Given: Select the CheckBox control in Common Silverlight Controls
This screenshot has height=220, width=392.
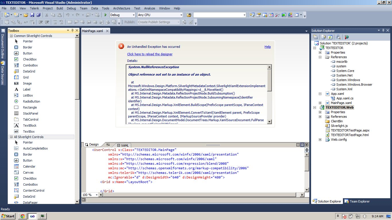Looking at the screenshot, I should (30, 59).
